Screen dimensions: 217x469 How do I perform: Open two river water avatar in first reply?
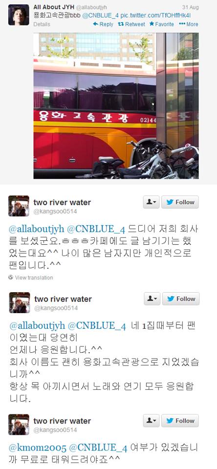click(19, 206)
